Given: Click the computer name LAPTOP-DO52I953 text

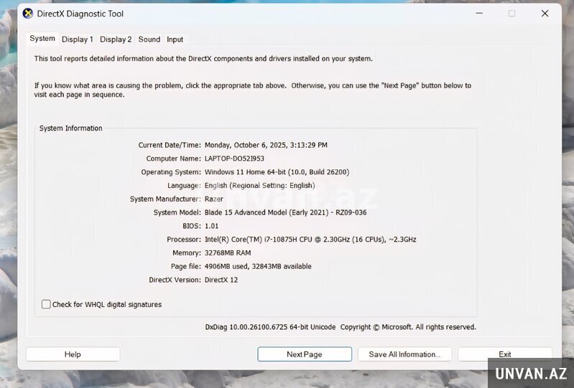Looking at the screenshot, I should click(234, 158).
